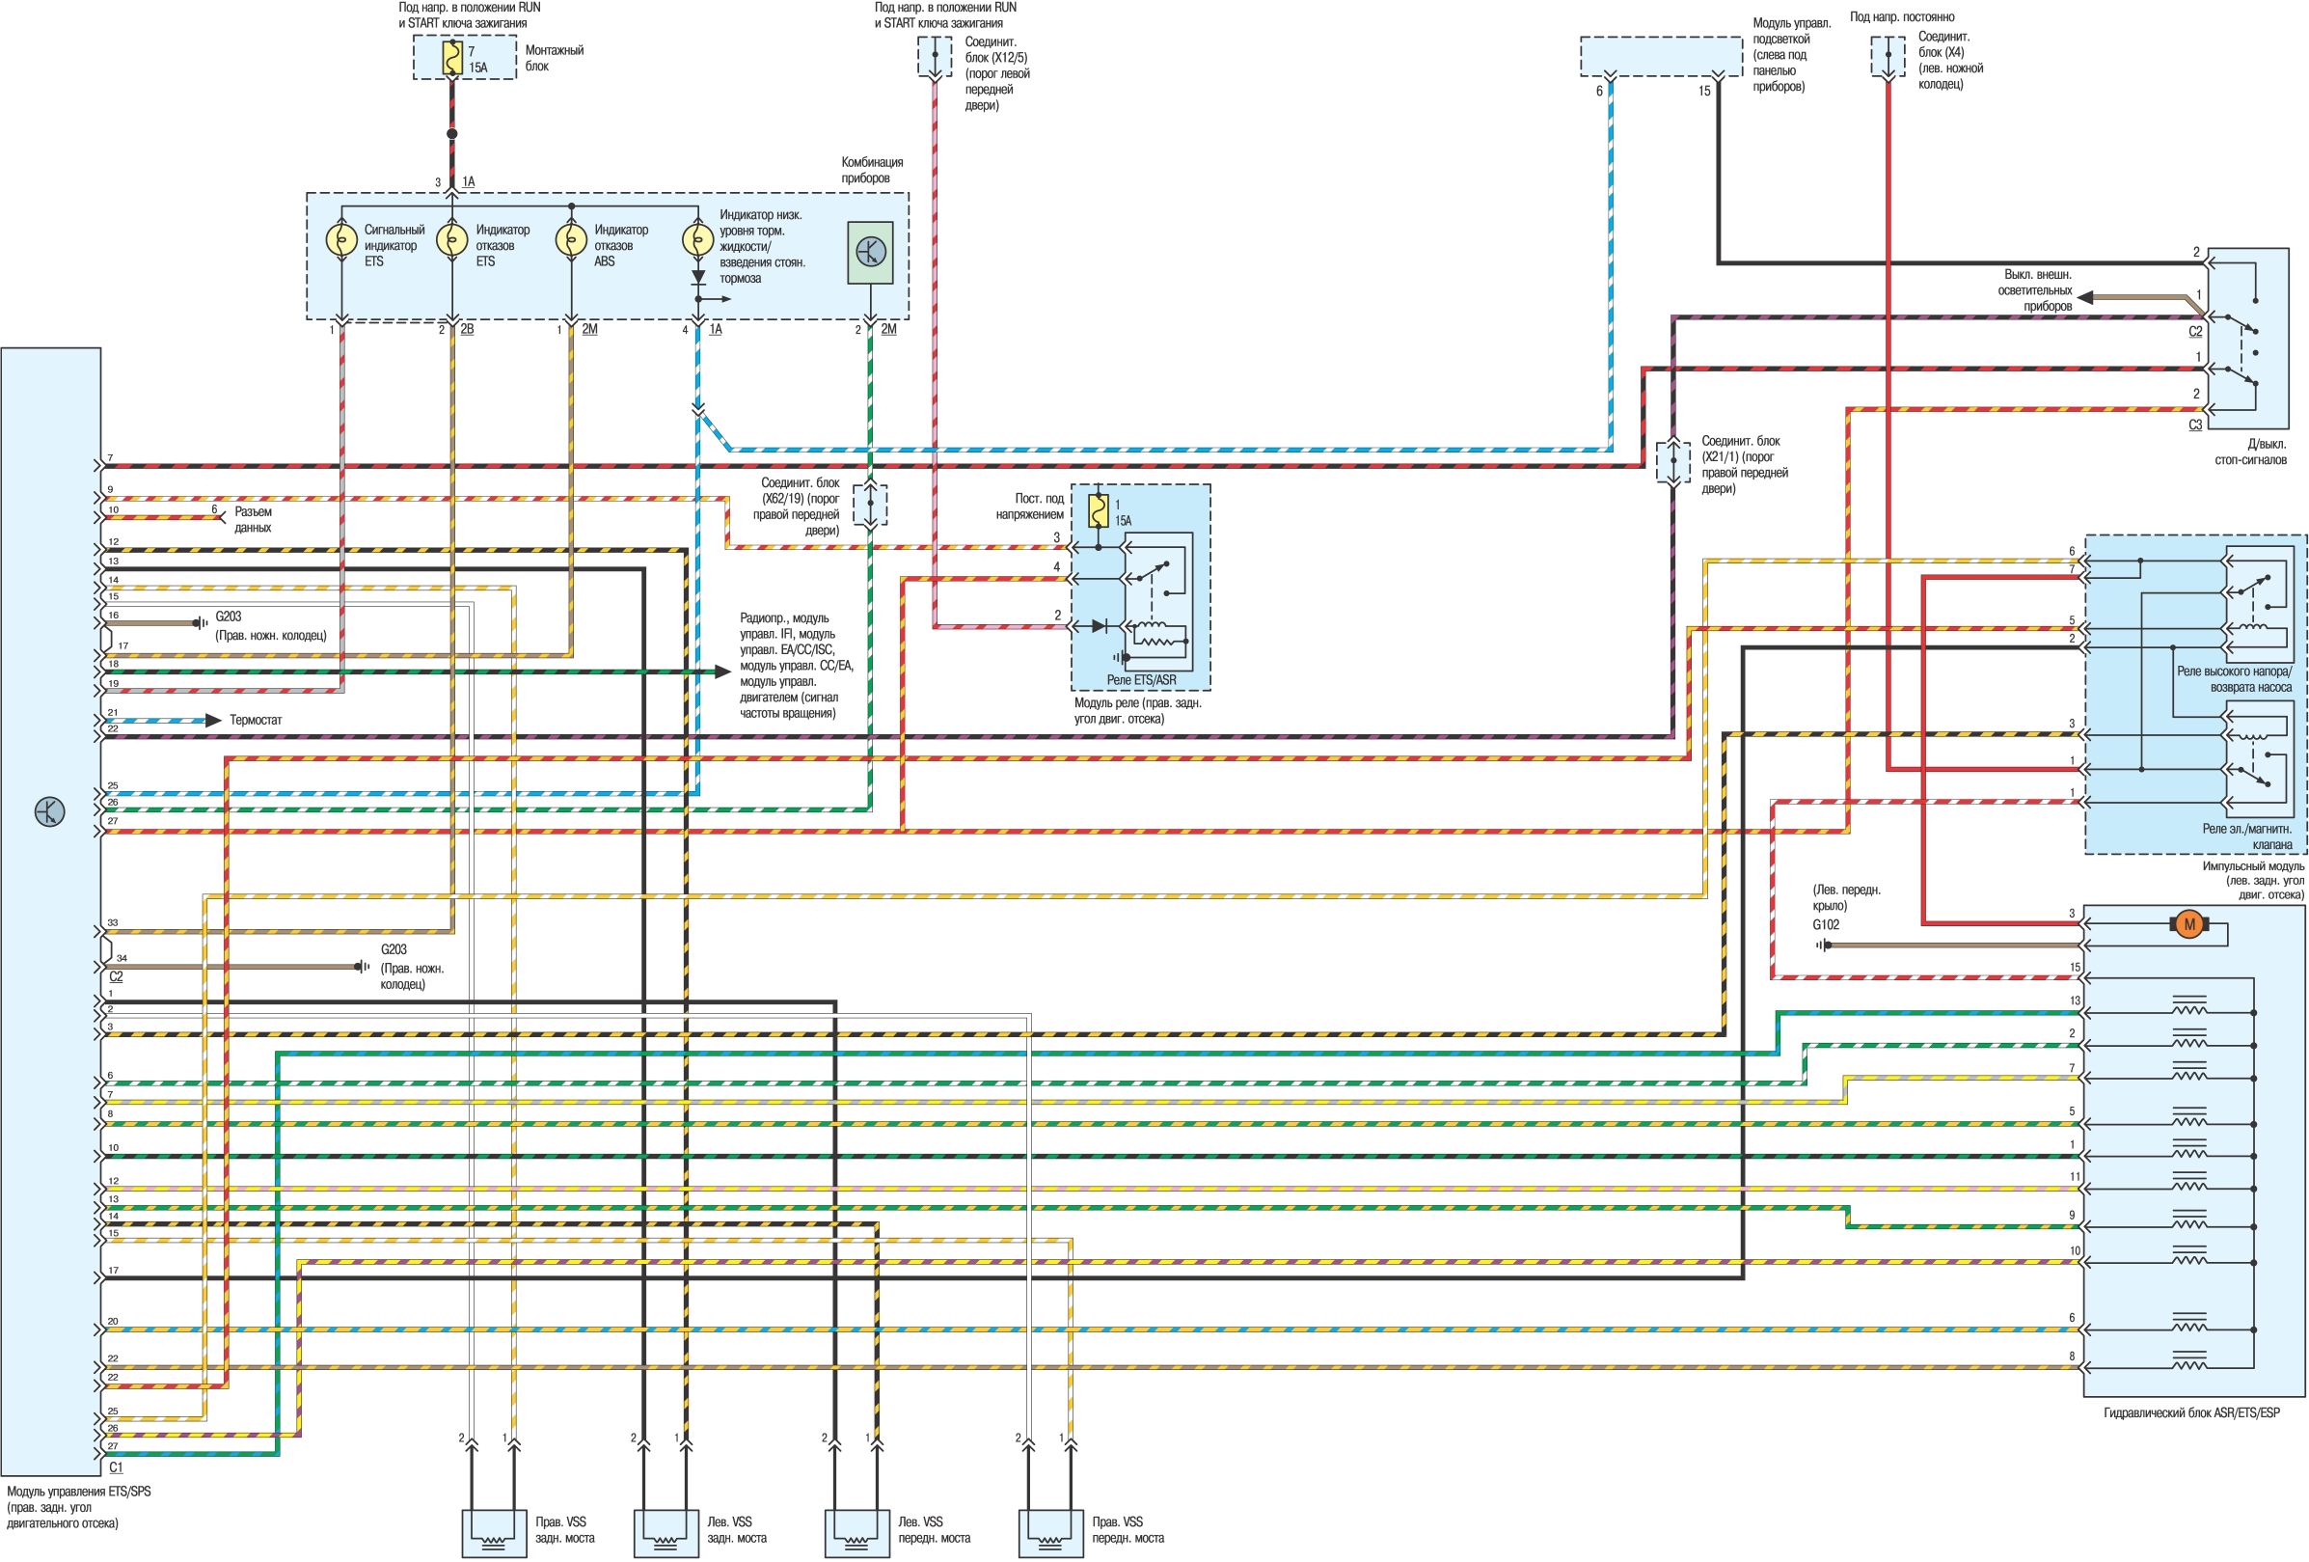Click the Индикатор отказов ETS lamp symbol

tap(452, 239)
